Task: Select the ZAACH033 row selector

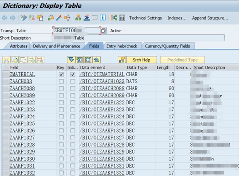Action: (6, 82)
